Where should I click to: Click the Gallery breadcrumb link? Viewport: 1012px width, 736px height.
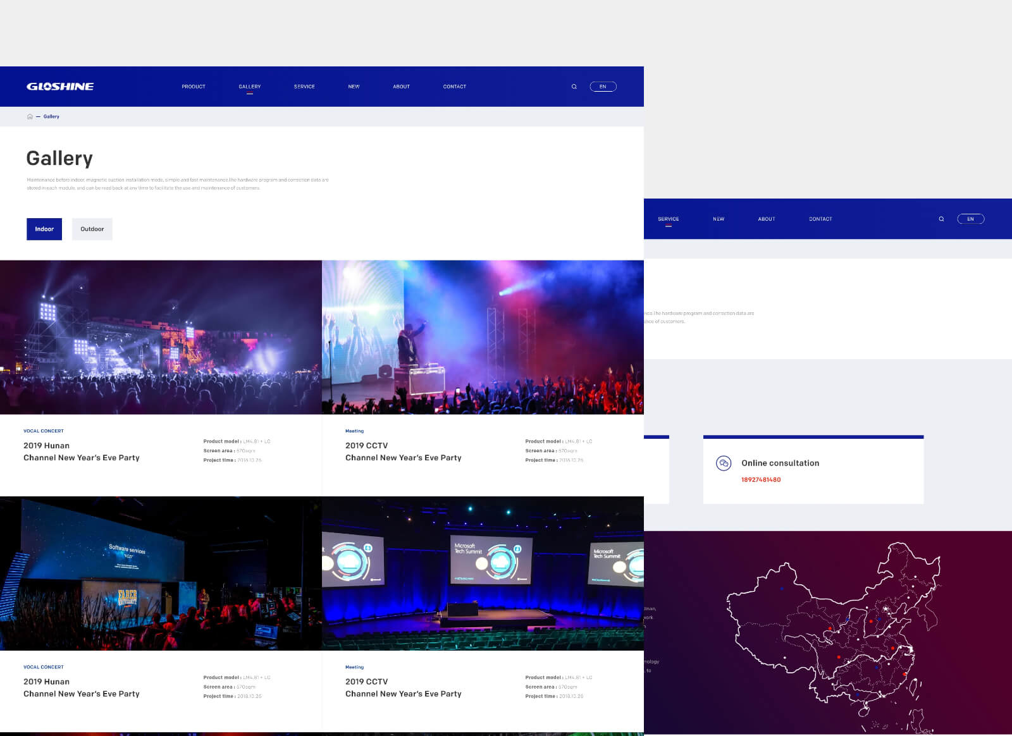pyautogui.click(x=51, y=116)
